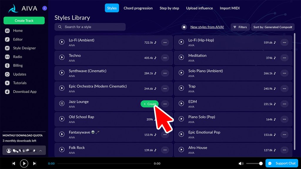Open more options for EDM

point(284,104)
